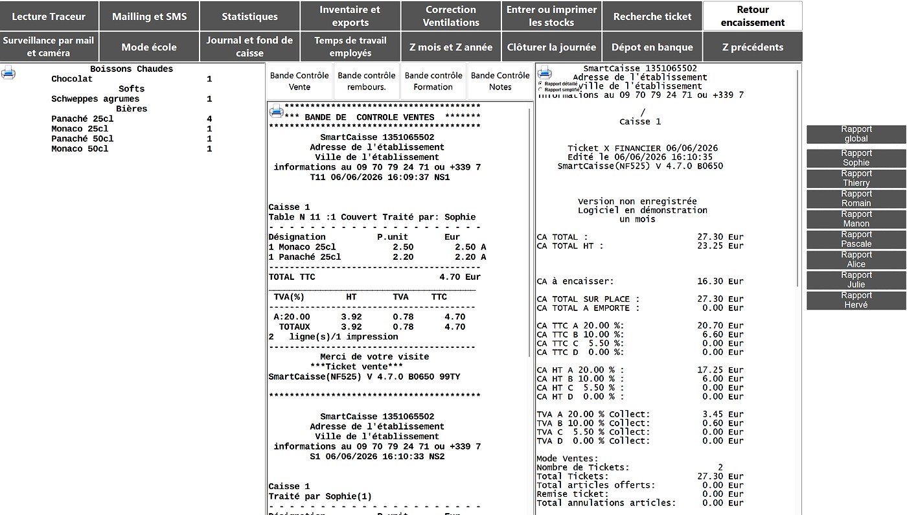The image size is (907, 515).
Task: Select the Rapport détaillé radio option
Action: point(540,84)
